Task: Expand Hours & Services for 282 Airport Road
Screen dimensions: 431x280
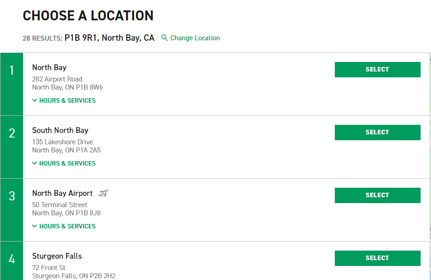Action: (64, 100)
